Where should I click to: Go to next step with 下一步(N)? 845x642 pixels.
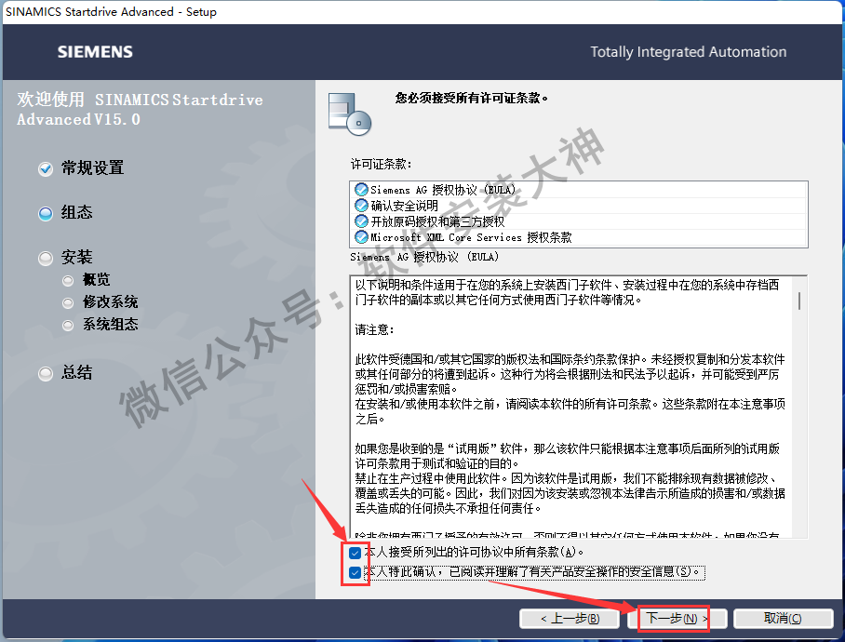point(677,619)
